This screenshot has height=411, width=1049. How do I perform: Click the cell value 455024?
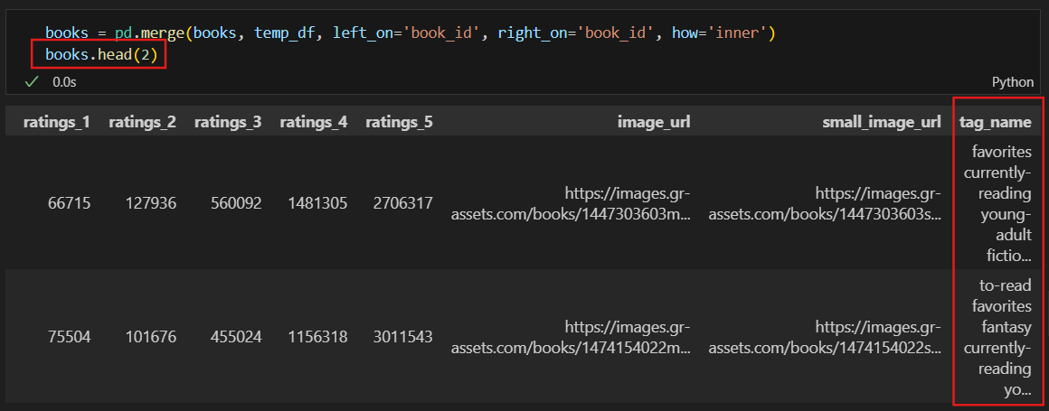235,337
